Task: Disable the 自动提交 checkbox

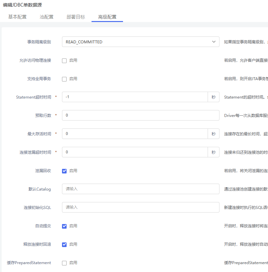Action: click(64, 226)
